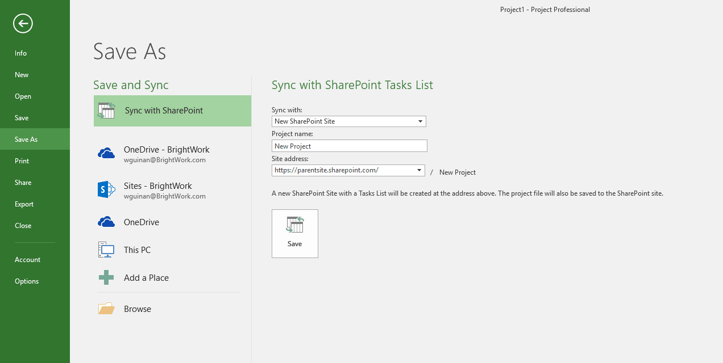Click the personal OneDrive cloud icon
Viewport: 723px width, 363px height.
click(106, 222)
